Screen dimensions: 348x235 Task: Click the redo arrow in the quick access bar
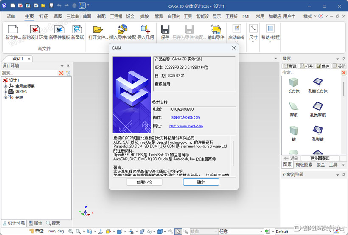tap(66, 6)
